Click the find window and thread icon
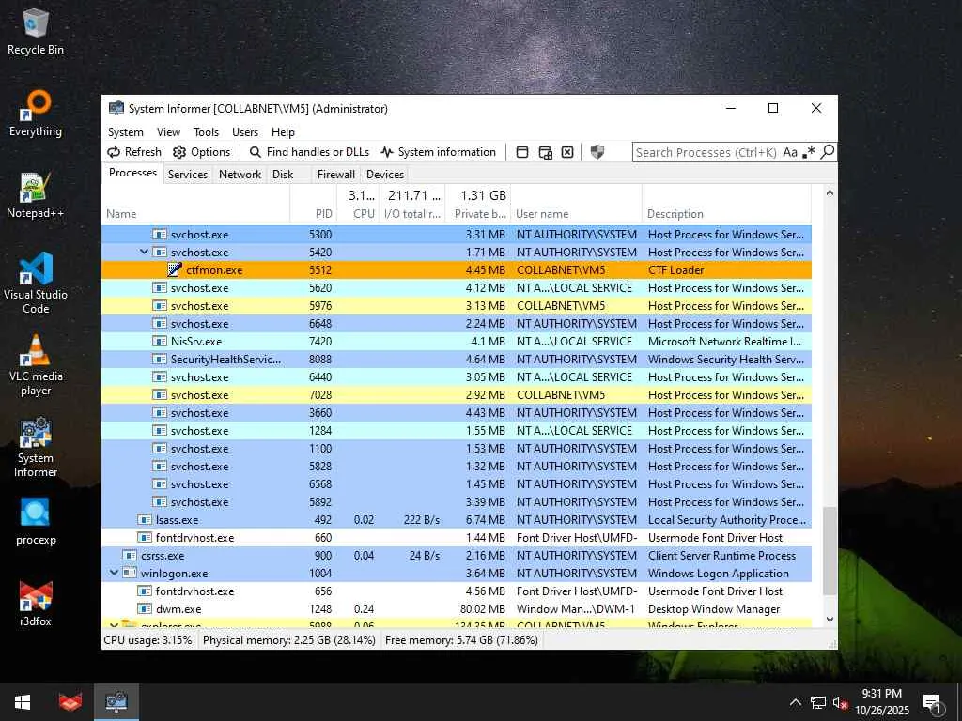This screenshot has height=721, width=962. click(x=545, y=152)
